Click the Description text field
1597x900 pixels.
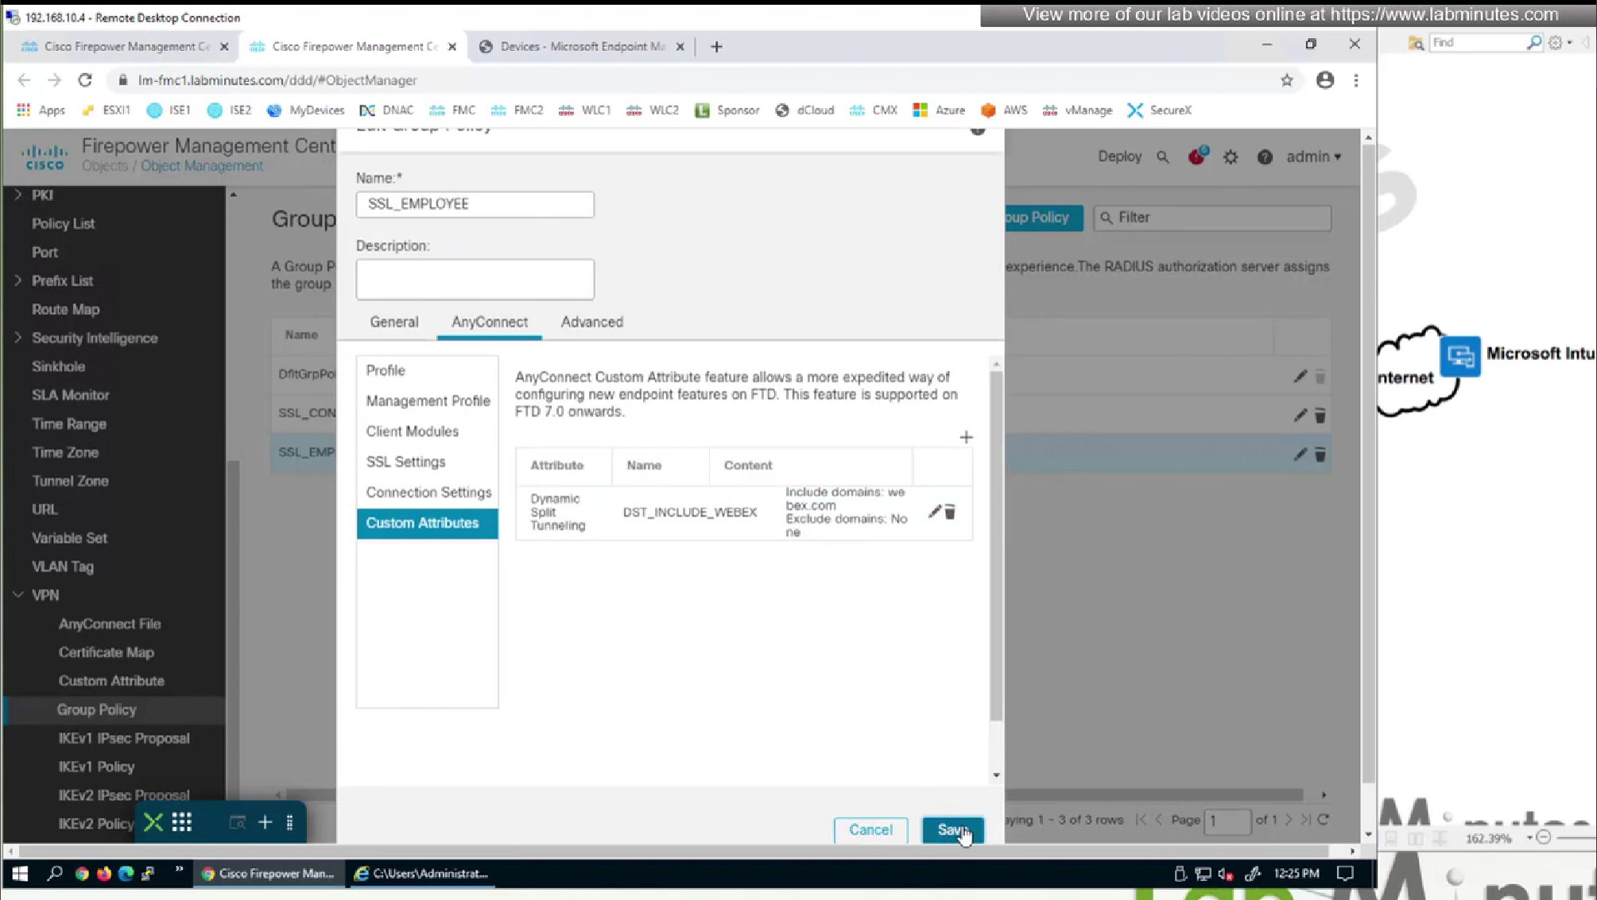coord(475,280)
